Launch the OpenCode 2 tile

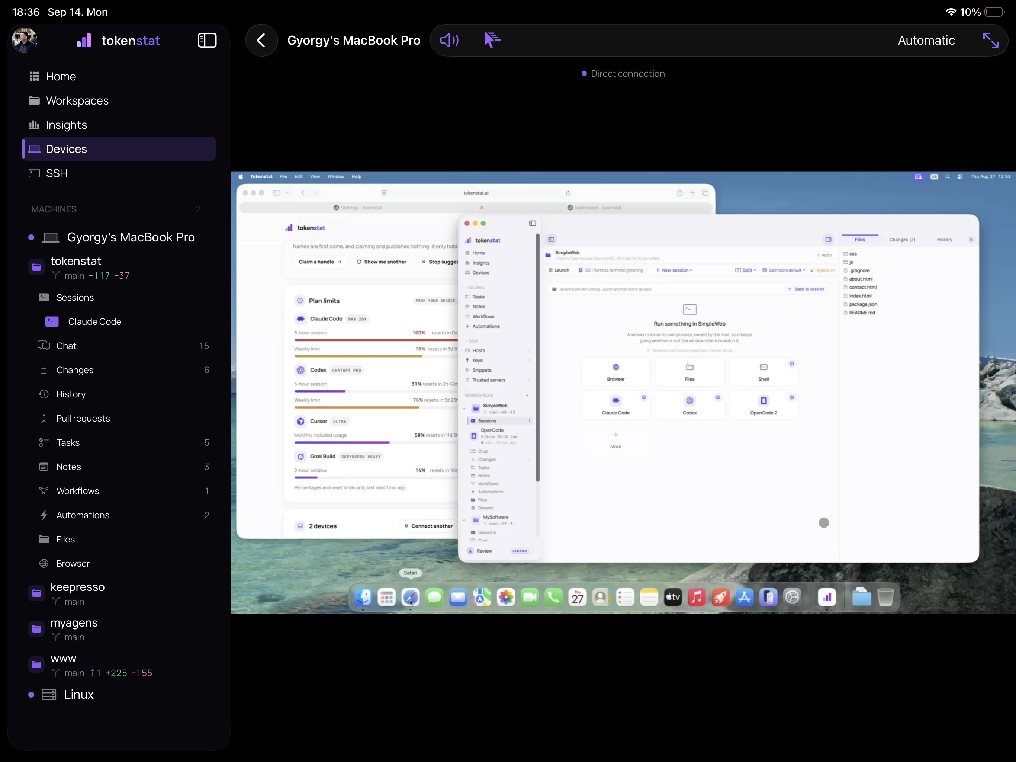763,405
